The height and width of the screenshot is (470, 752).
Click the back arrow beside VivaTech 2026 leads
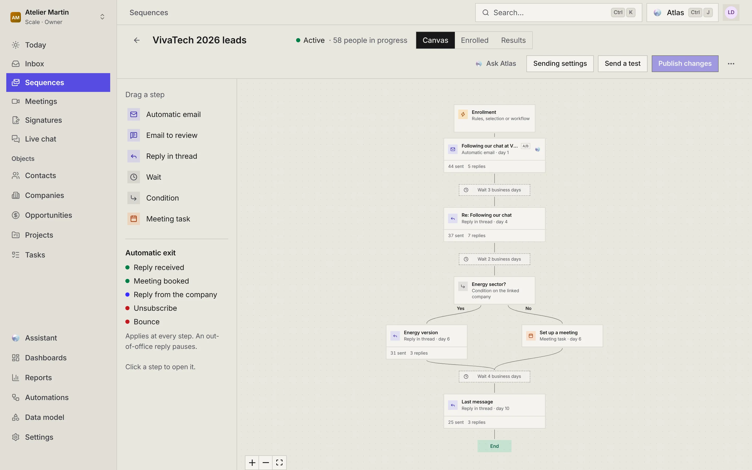(x=137, y=40)
